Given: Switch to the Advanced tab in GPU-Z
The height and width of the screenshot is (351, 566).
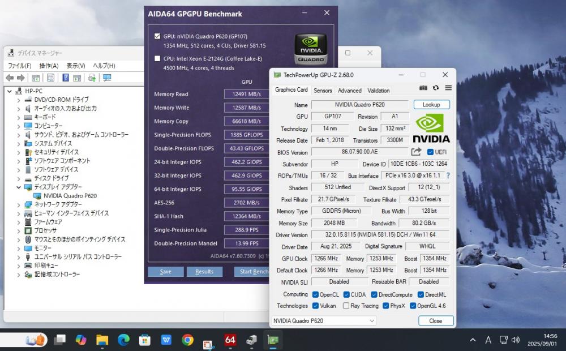Looking at the screenshot, I should pyautogui.click(x=349, y=91).
